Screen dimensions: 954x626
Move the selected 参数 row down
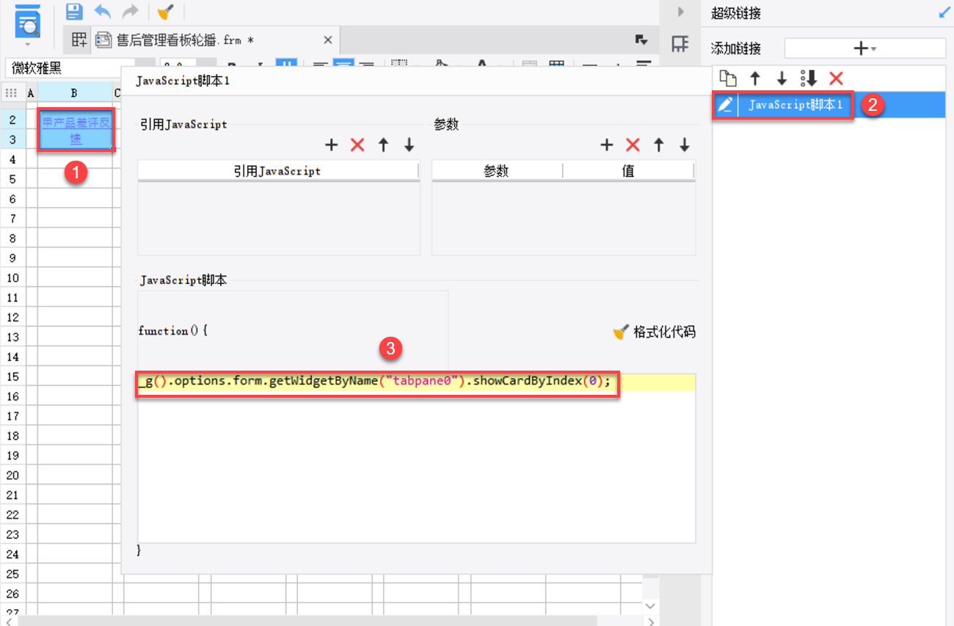pos(685,145)
